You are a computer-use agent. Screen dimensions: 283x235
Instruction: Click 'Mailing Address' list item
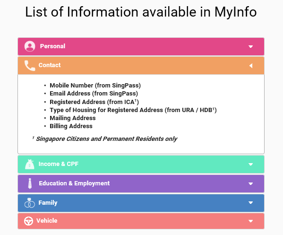pos(73,118)
